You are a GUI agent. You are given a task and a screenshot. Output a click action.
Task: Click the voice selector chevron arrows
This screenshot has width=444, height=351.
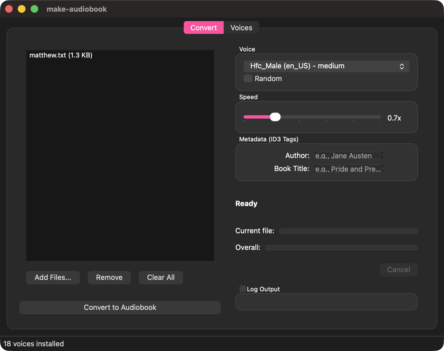click(x=402, y=66)
